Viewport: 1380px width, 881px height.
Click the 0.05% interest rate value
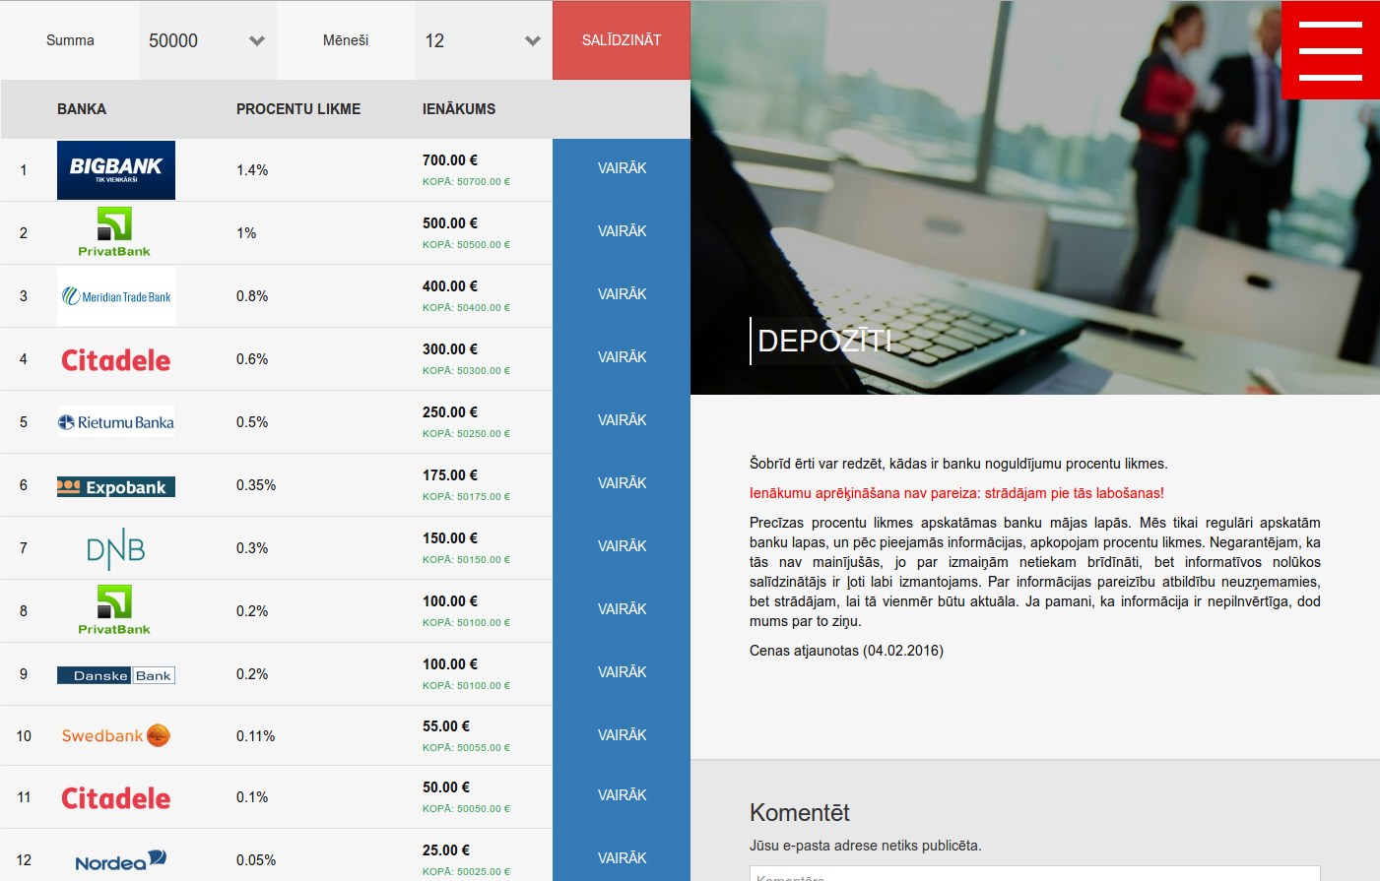pyautogui.click(x=256, y=860)
